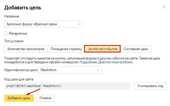Open the Составная цель tab
This screenshot has height=106, width=170.
(x=136, y=49)
